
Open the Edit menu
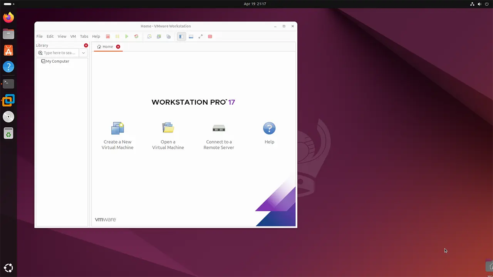tap(50, 37)
